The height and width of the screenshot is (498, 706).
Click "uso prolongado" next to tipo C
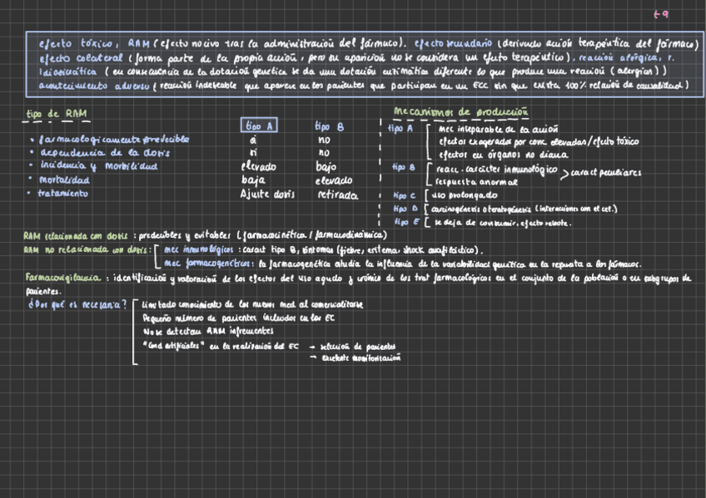pyautogui.click(x=457, y=195)
